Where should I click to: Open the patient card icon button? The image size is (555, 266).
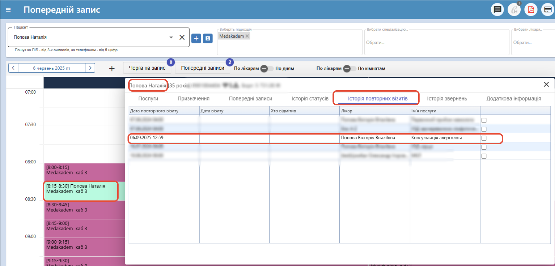(x=208, y=38)
